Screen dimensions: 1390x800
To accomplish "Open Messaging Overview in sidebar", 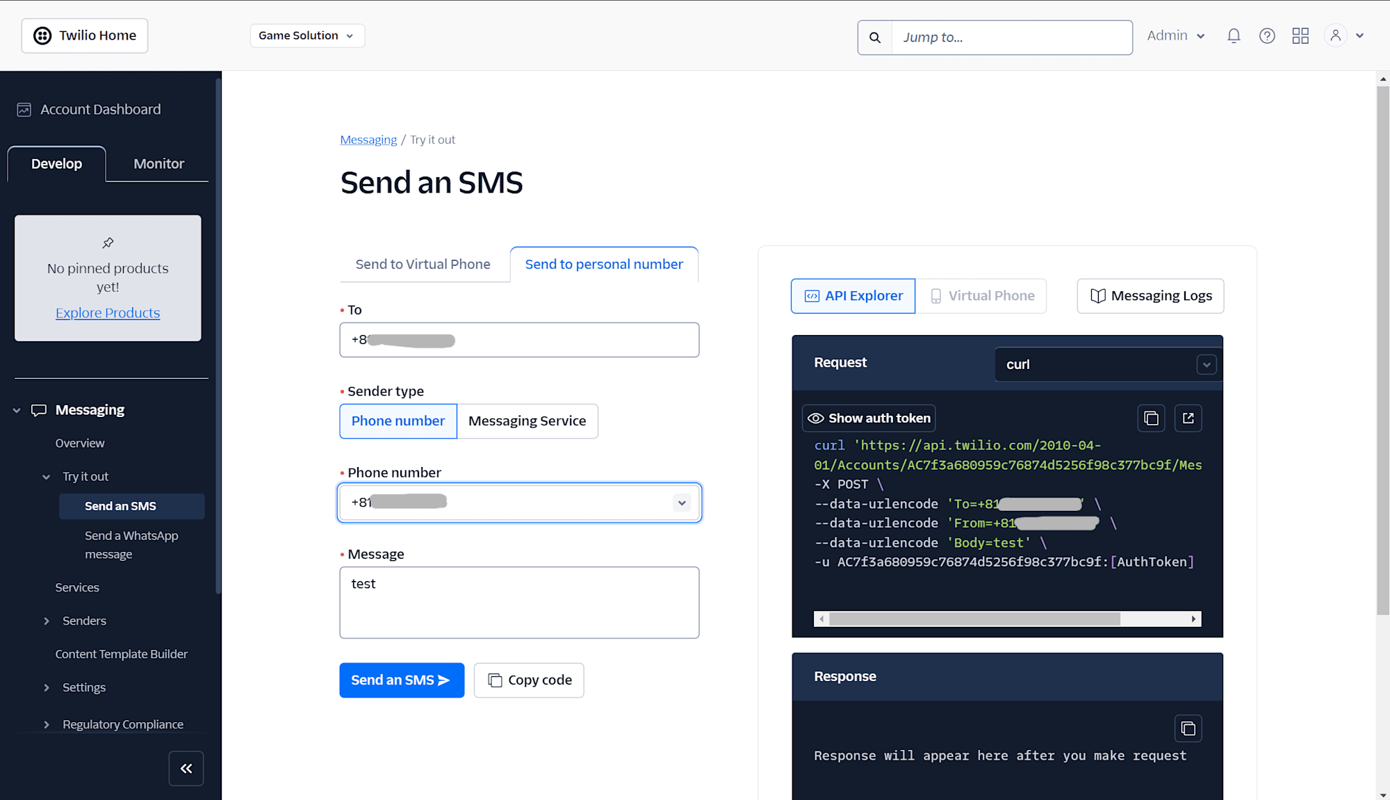I will pyautogui.click(x=80, y=443).
